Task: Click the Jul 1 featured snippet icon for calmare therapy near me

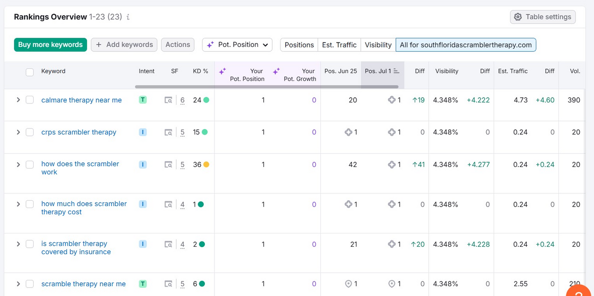Action: (392, 100)
